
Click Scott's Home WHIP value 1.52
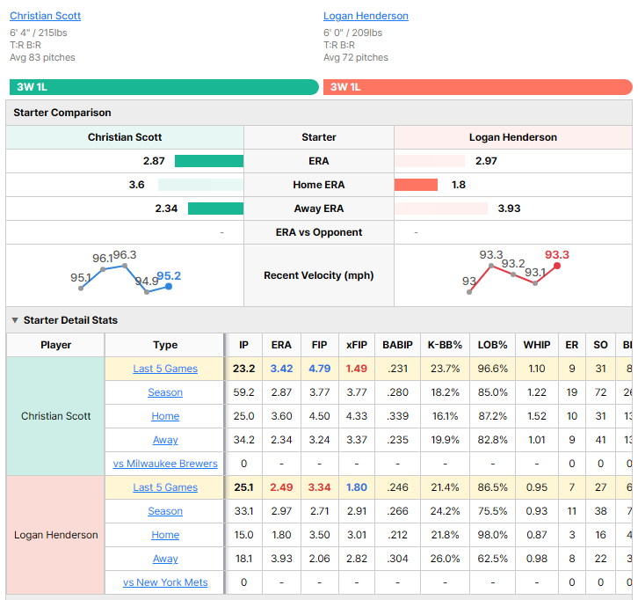(x=537, y=416)
